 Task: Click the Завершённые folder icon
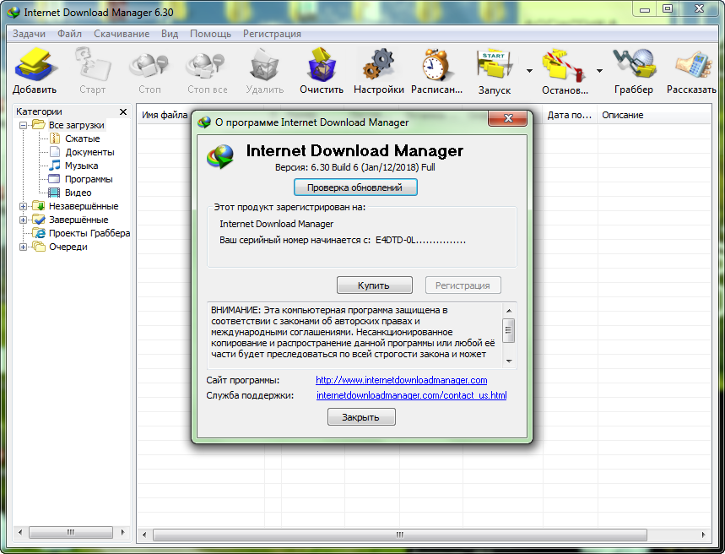[x=39, y=220]
